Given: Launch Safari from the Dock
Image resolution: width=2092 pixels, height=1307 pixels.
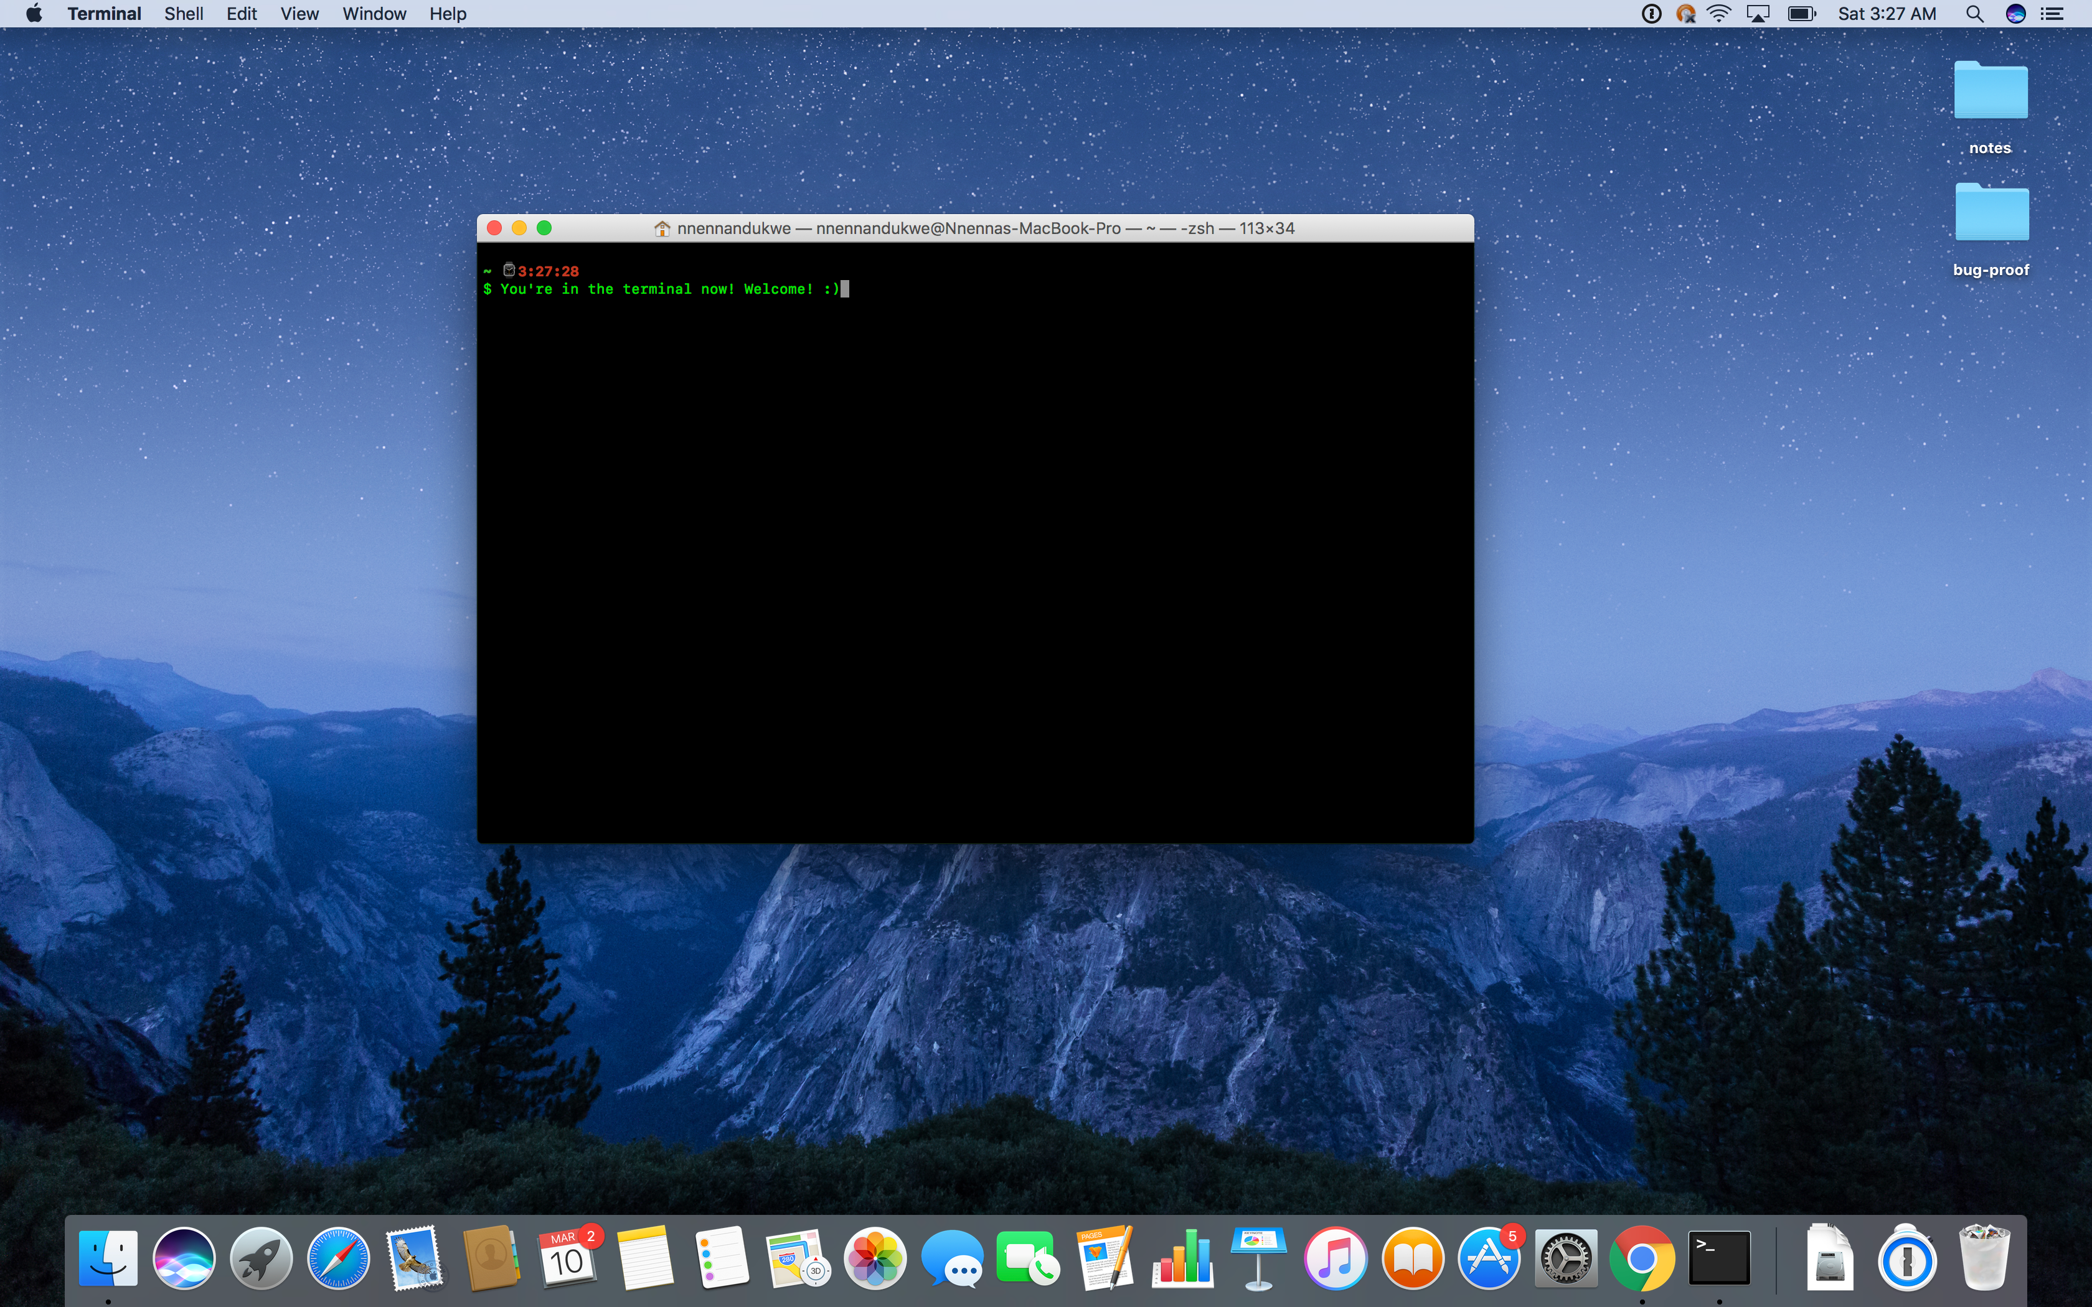Looking at the screenshot, I should (x=338, y=1258).
